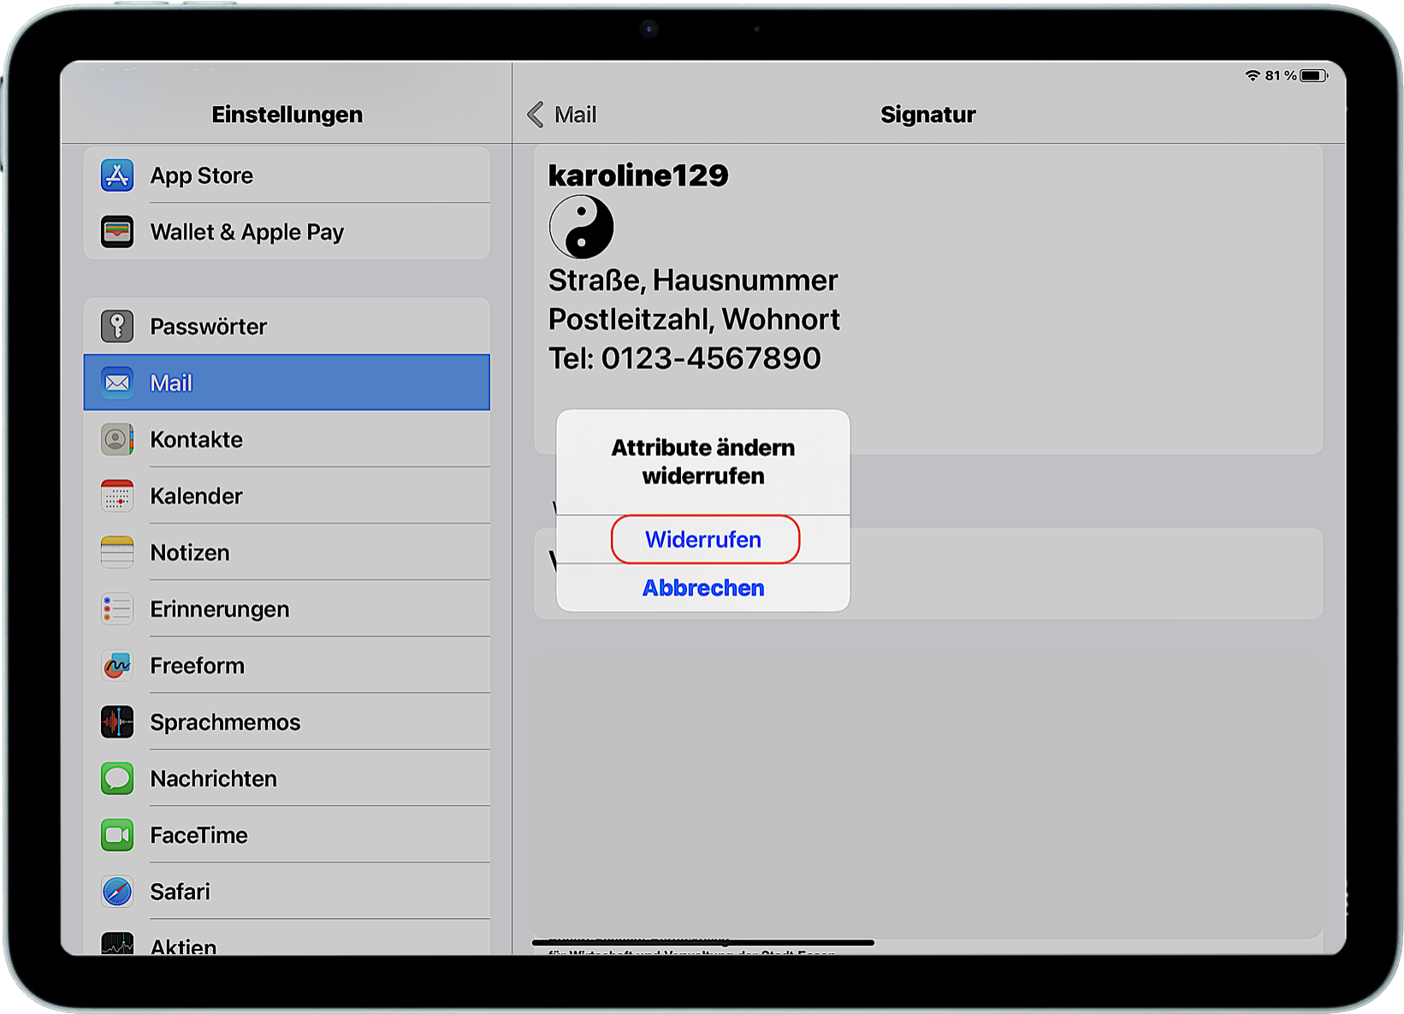Tap the Notizen icon
The width and height of the screenshot is (1404, 1014).
coord(117,552)
